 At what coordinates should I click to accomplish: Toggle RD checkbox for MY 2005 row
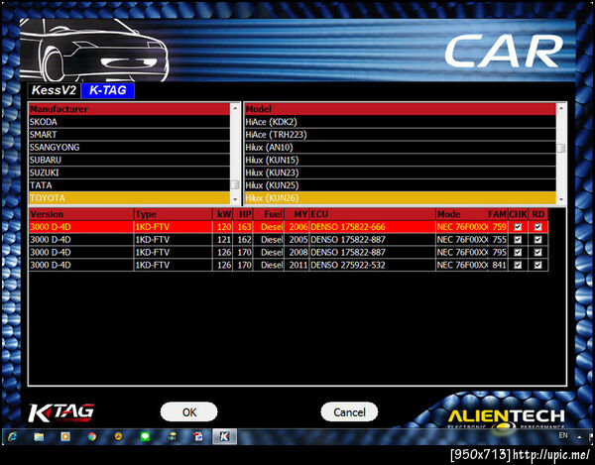pyautogui.click(x=537, y=240)
